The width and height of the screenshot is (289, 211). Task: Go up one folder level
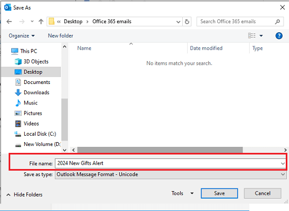[41, 22]
